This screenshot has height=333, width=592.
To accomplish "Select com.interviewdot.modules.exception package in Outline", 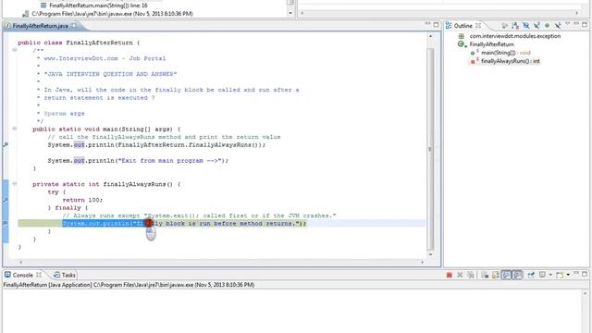I will coord(515,36).
